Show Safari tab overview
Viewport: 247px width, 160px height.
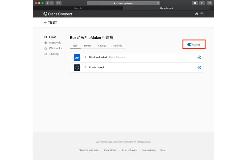tap(210, 3)
